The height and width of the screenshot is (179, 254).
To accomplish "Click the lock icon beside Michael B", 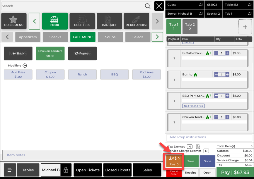I will tap(66, 170).
